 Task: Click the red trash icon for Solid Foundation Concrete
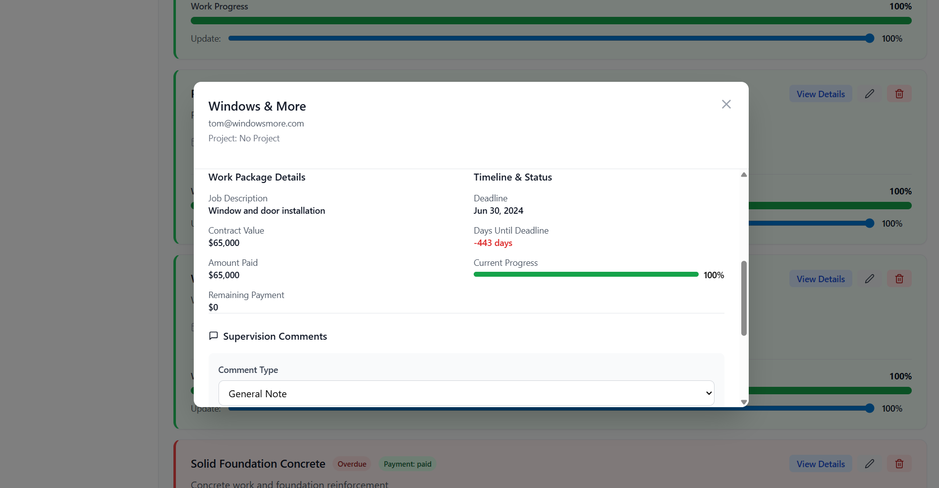click(x=899, y=464)
